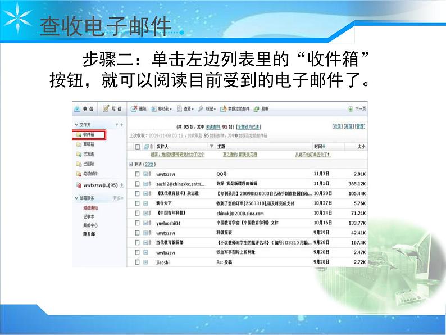Check the box for QQ号 message
446x335 pixels.
[x=138, y=174]
